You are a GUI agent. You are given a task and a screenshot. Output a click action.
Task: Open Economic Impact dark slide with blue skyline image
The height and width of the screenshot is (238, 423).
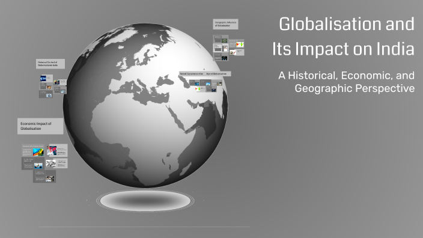pos(33,163)
